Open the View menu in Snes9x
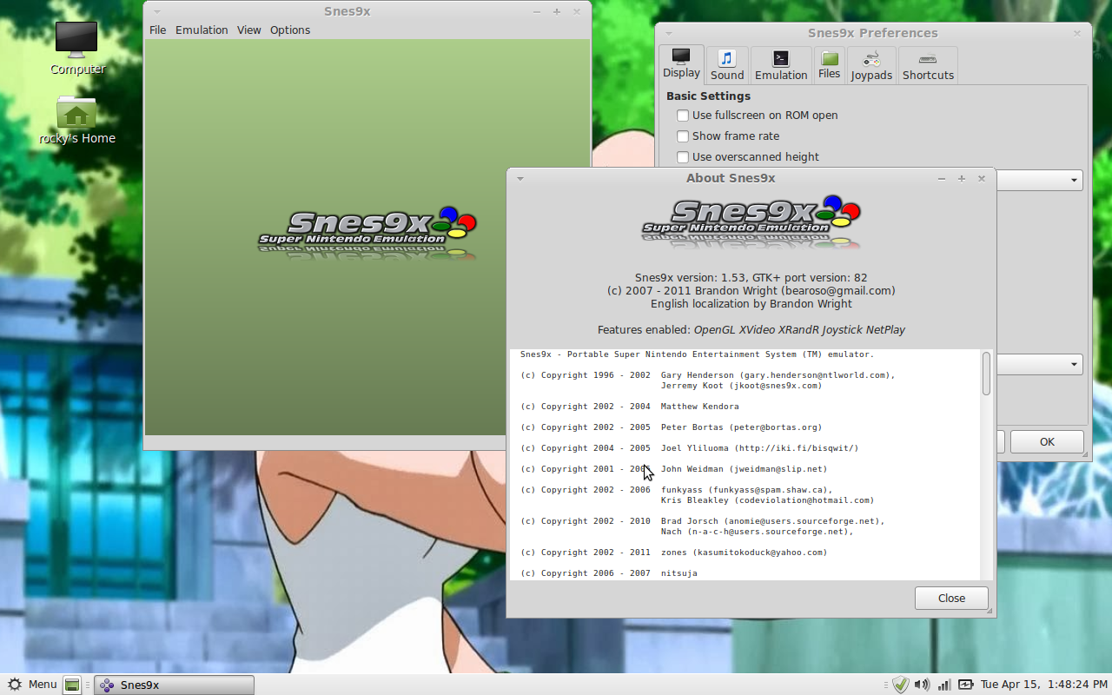The height and width of the screenshot is (695, 1112). (x=249, y=30)
